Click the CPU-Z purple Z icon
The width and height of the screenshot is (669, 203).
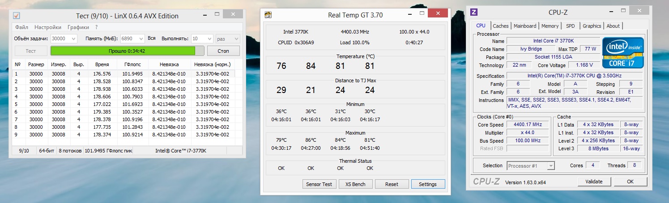click(474, 12)
